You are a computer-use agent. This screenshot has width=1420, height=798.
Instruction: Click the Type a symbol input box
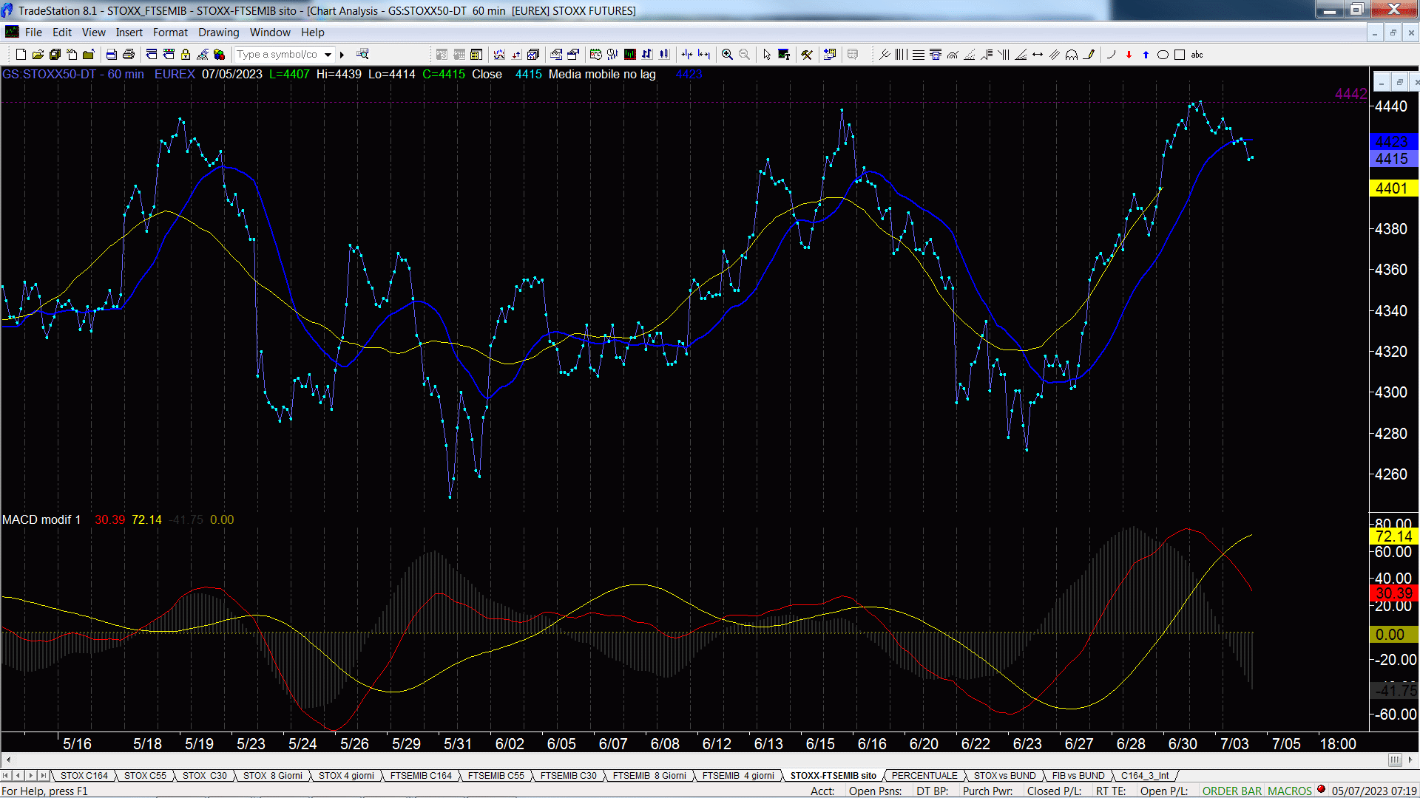278,55
